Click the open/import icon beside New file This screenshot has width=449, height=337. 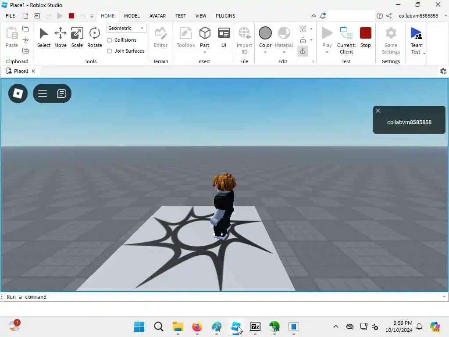click(x=37, y=16)
